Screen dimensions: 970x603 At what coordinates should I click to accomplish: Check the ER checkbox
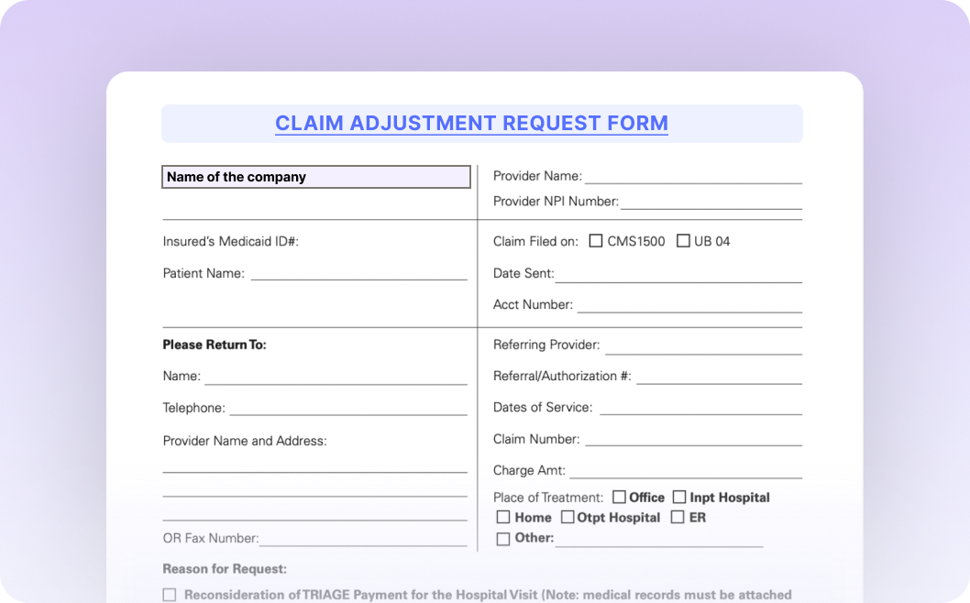678,517
